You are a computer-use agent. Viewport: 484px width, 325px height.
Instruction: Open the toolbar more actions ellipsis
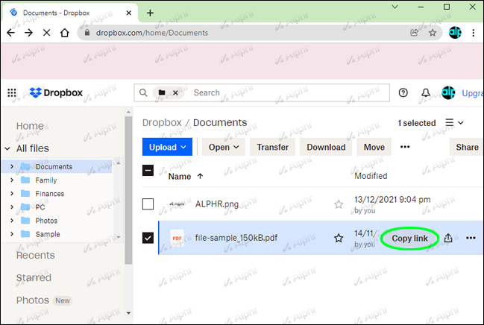click(405, 147)
